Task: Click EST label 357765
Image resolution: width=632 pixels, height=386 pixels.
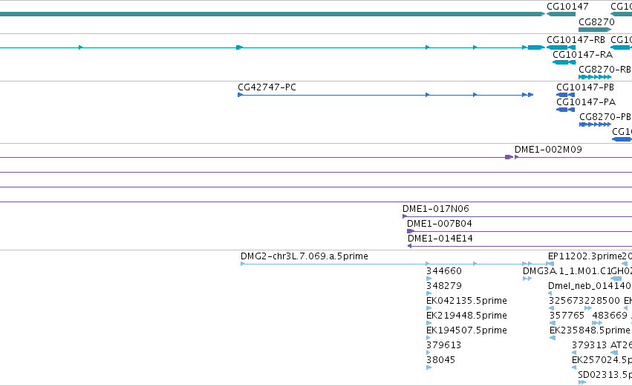Action: 567,316
